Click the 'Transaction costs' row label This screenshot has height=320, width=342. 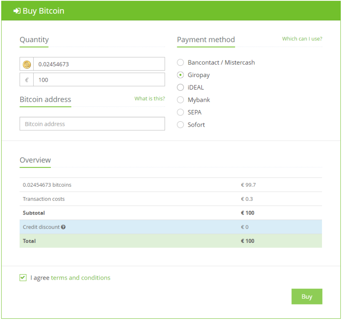coord(44,199)
